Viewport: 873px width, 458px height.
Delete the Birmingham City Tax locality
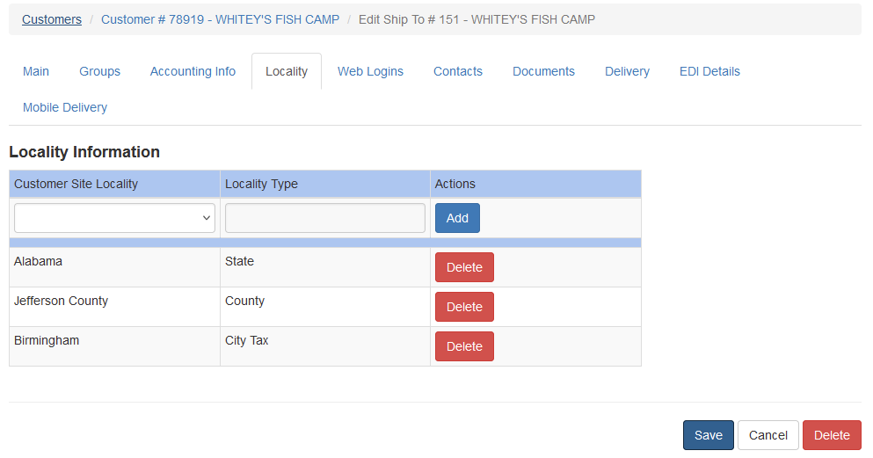[x=464, y=346]
